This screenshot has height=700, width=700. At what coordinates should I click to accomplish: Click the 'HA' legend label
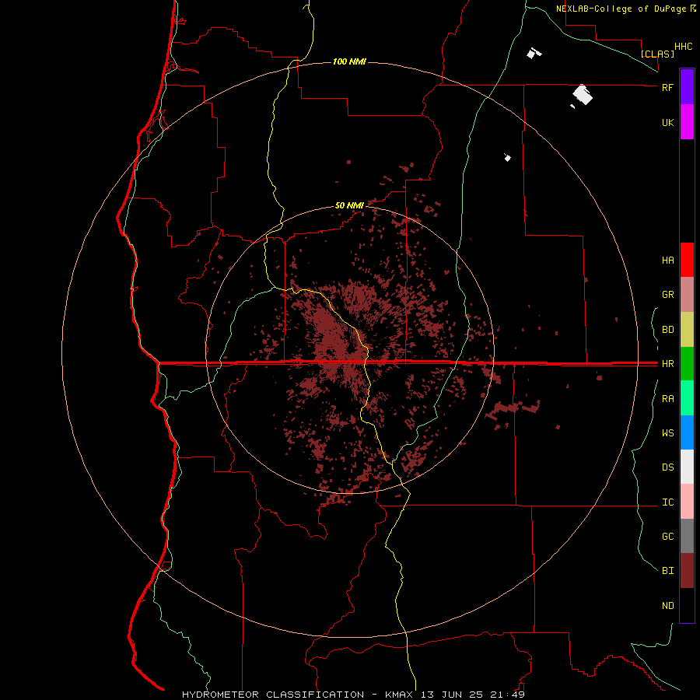[667, 261]
